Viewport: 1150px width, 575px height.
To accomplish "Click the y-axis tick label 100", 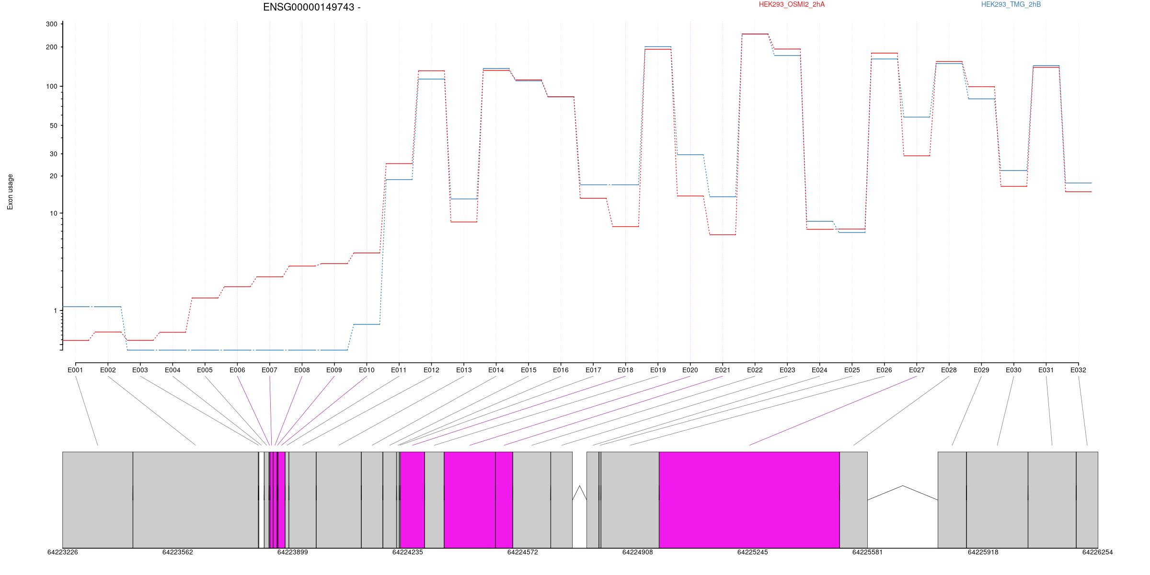I will click(x=52, y=86).
